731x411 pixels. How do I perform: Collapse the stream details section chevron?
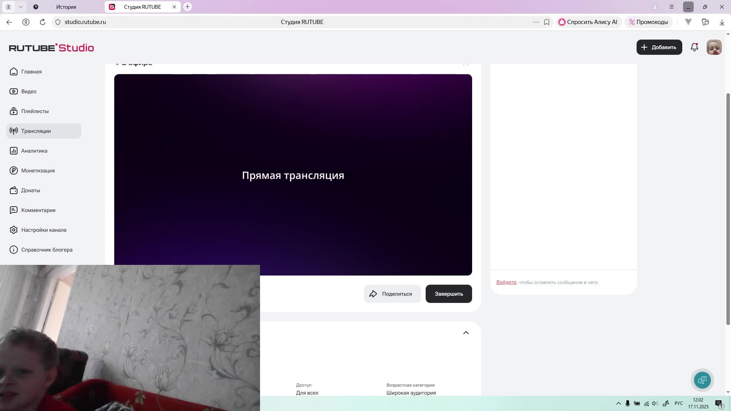click(x=466, y=333)
